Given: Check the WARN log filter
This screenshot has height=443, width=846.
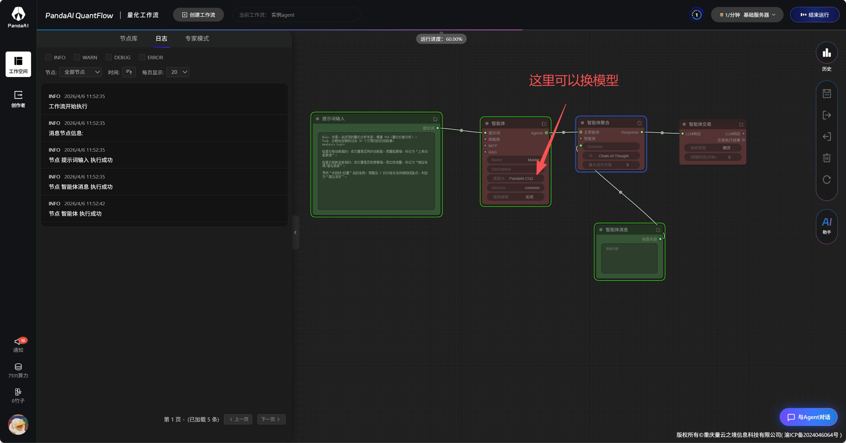Looking at the screenshot, I should [x=77, y=57].
